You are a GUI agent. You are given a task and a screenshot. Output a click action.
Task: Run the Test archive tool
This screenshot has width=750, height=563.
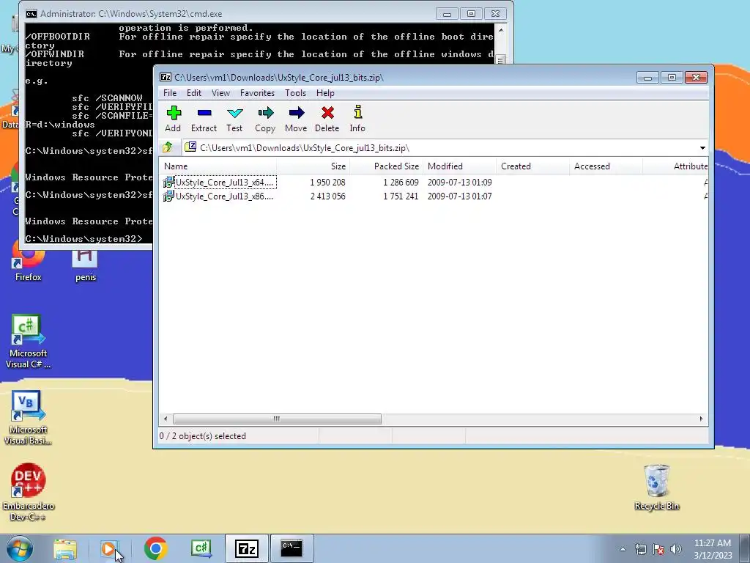pyautogui.click(x=234, y=119)
